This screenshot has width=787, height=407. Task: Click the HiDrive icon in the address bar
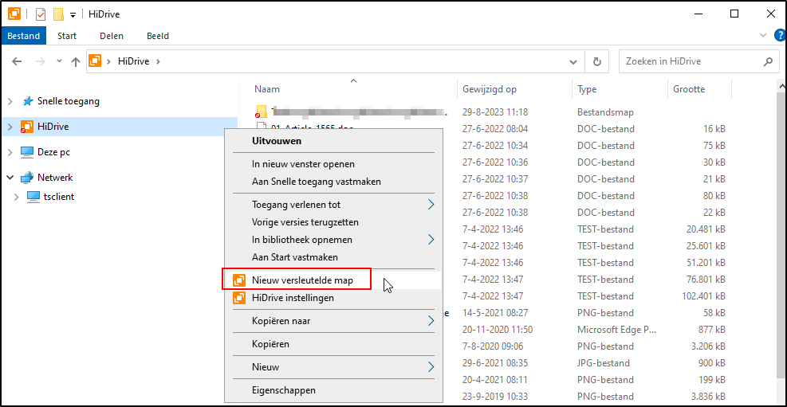click(x=95, y=61)
